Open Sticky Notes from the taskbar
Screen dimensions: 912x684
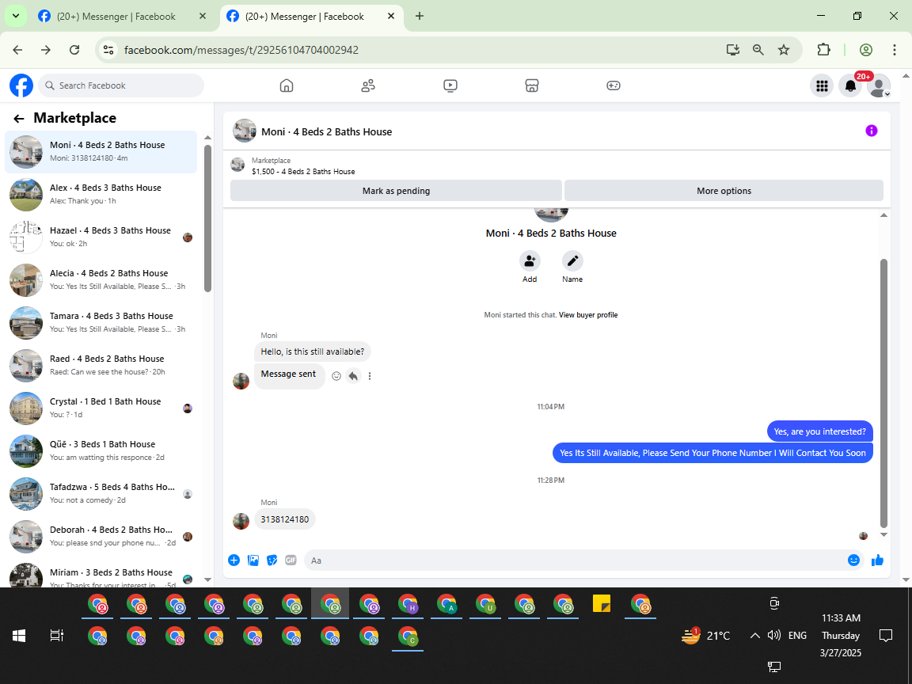pyautogui.click(x=602, y=604)
